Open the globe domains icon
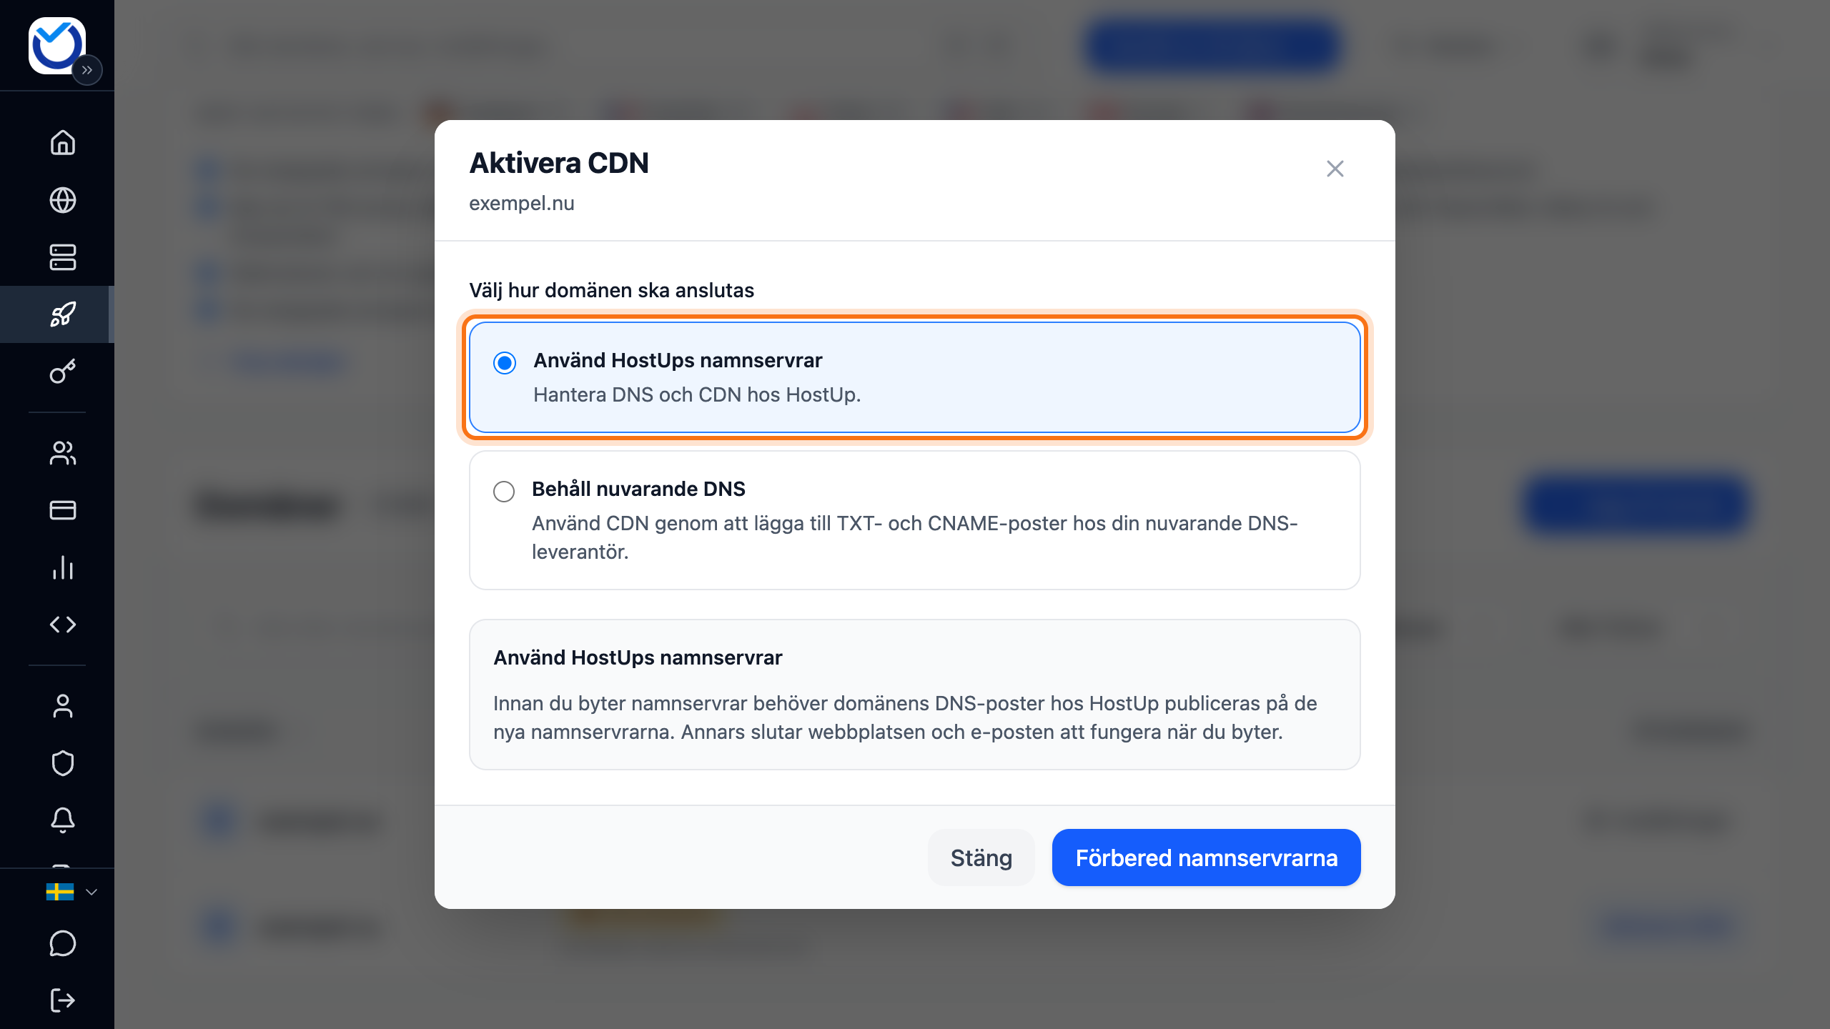Viewport: 1830px width, 1029px height. point(63,200)
